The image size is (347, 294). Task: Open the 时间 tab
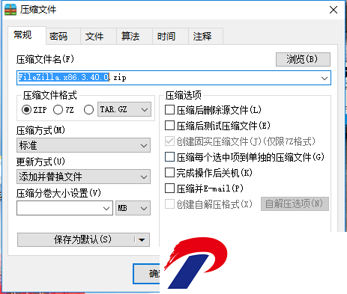[170, 37]
